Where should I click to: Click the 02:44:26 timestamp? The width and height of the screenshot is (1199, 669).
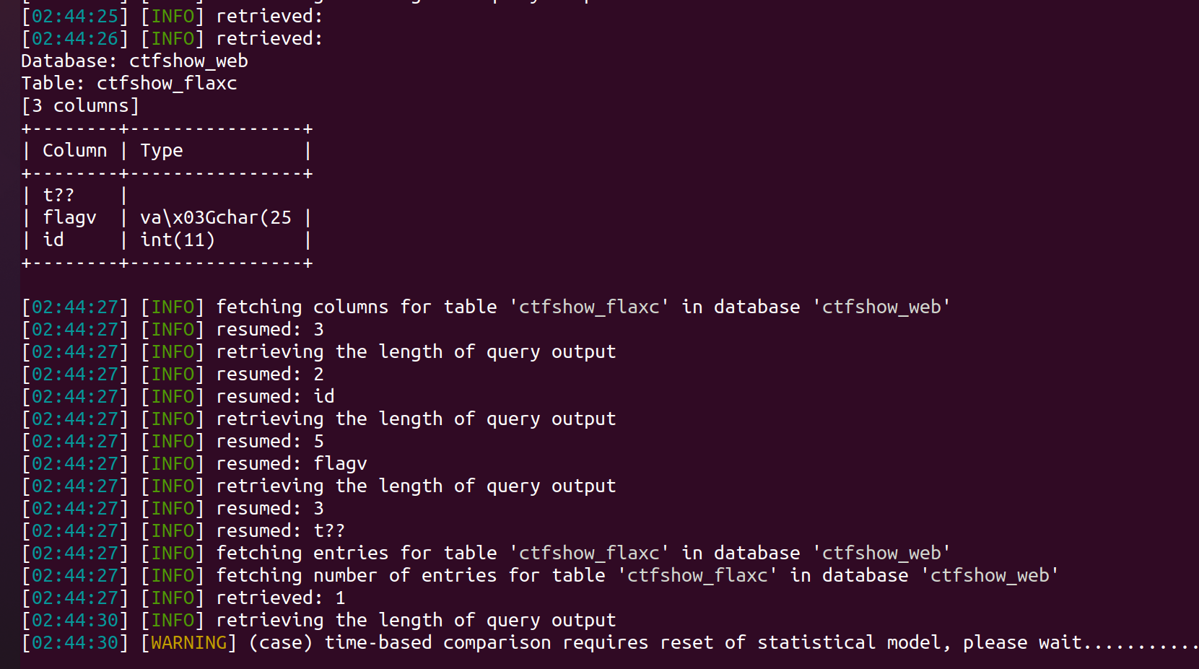[x=75, y=38]
